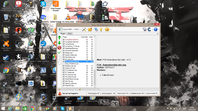Viewport: 198px width, 111px height.
Task: Click the red user login status icon
Action: [60, 93]
